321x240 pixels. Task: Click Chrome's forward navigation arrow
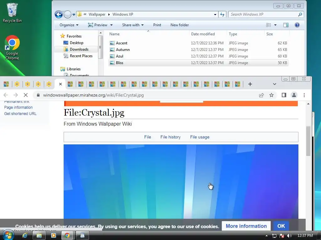pos(16,95)
